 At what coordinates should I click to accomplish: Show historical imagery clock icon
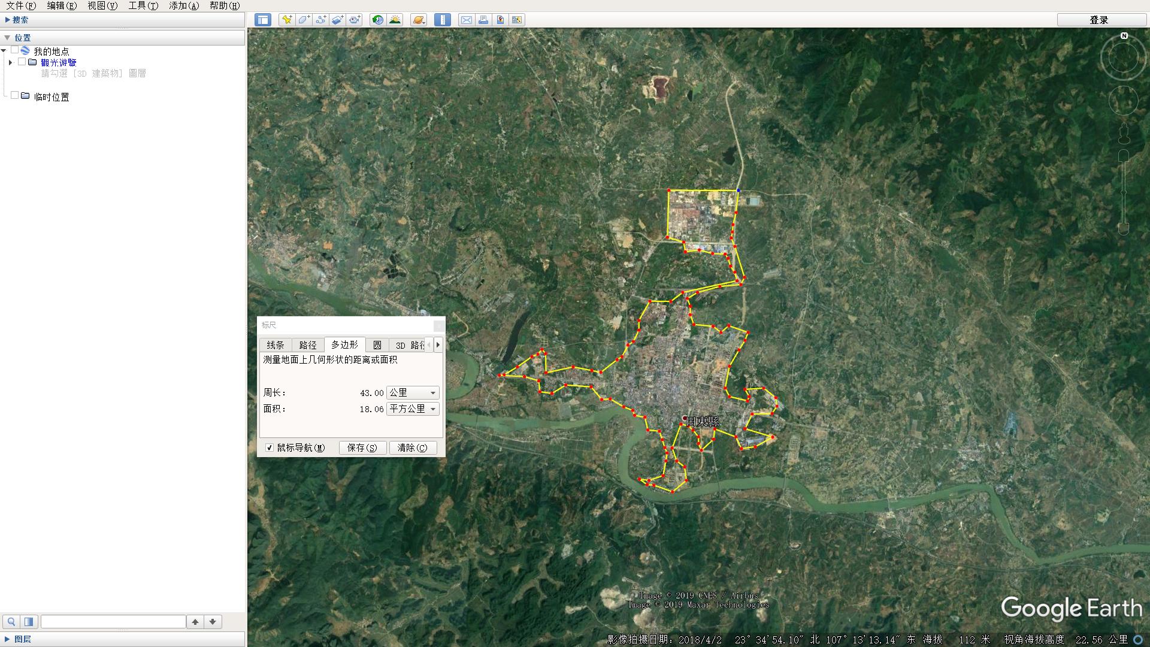(377, 20)
